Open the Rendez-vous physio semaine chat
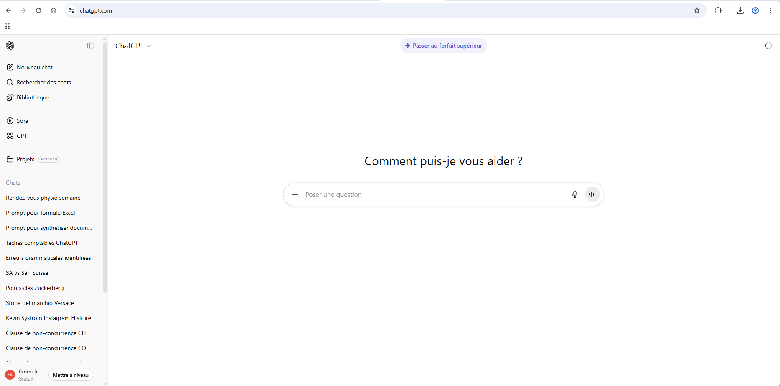The width and height of the screenshot is (780, 386). click(43, 198)
